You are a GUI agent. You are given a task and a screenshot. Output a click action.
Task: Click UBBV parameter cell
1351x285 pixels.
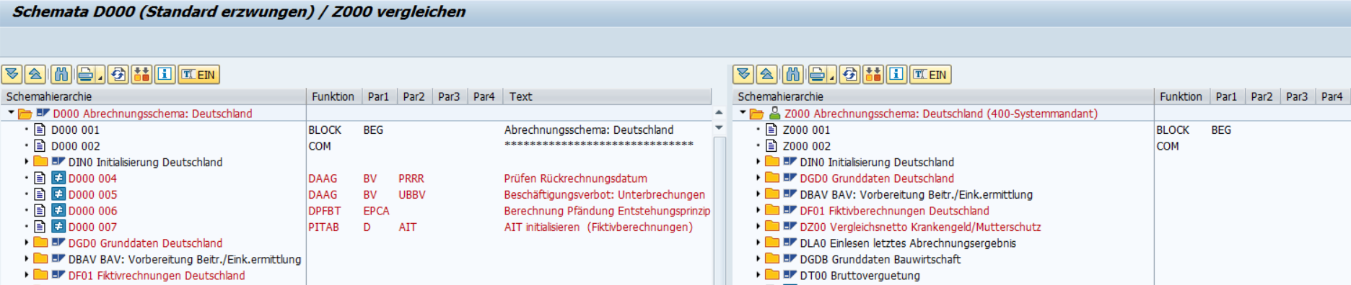(x=412, y=194)
